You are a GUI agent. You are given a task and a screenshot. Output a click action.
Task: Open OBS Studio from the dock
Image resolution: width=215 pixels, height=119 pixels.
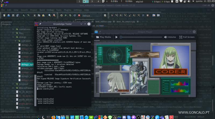[x=138, y=117]
